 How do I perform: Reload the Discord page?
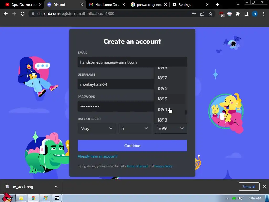point(23,14)
